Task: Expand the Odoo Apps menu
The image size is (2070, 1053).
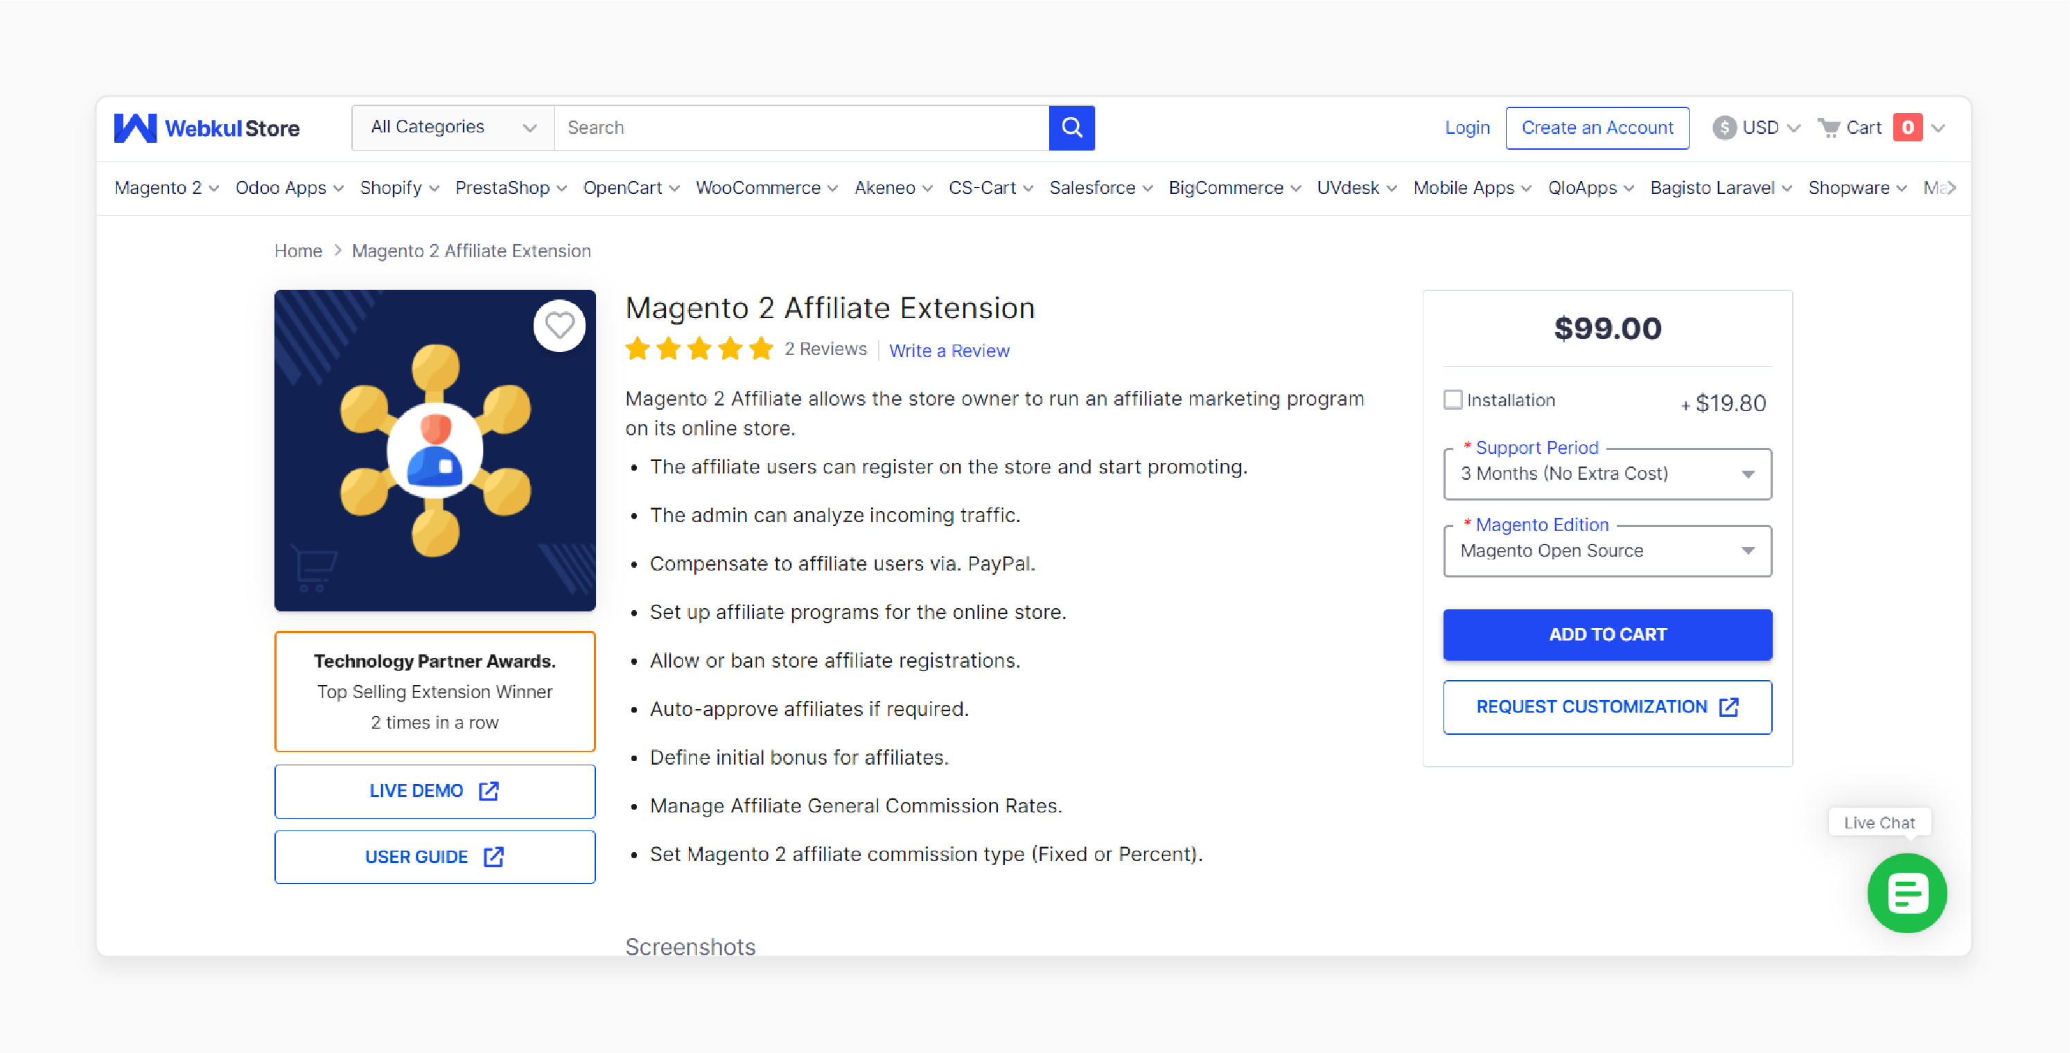Action: pos(289,188)
